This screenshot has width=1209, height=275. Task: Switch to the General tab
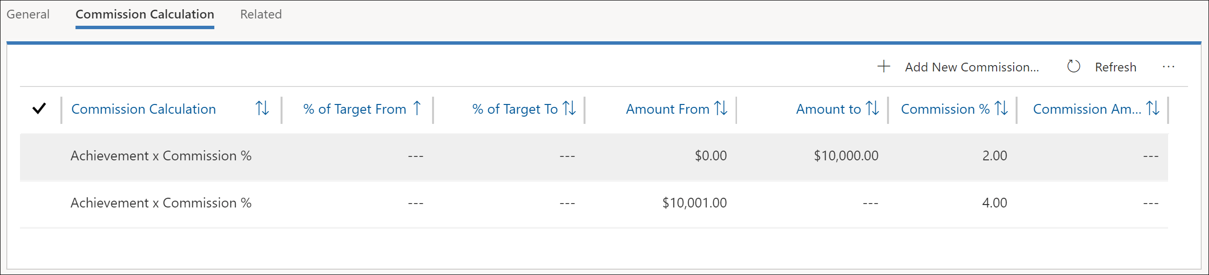tap(28, 14)
